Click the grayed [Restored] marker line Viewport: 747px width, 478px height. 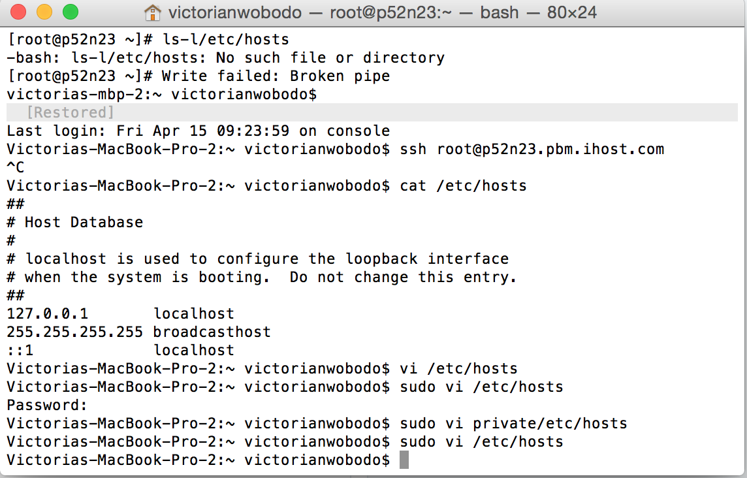71,112
